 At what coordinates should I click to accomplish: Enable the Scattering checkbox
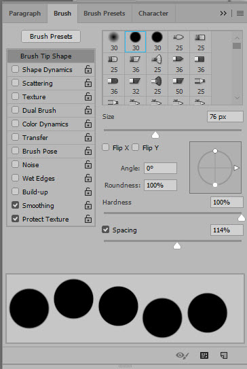pos(16,83)
